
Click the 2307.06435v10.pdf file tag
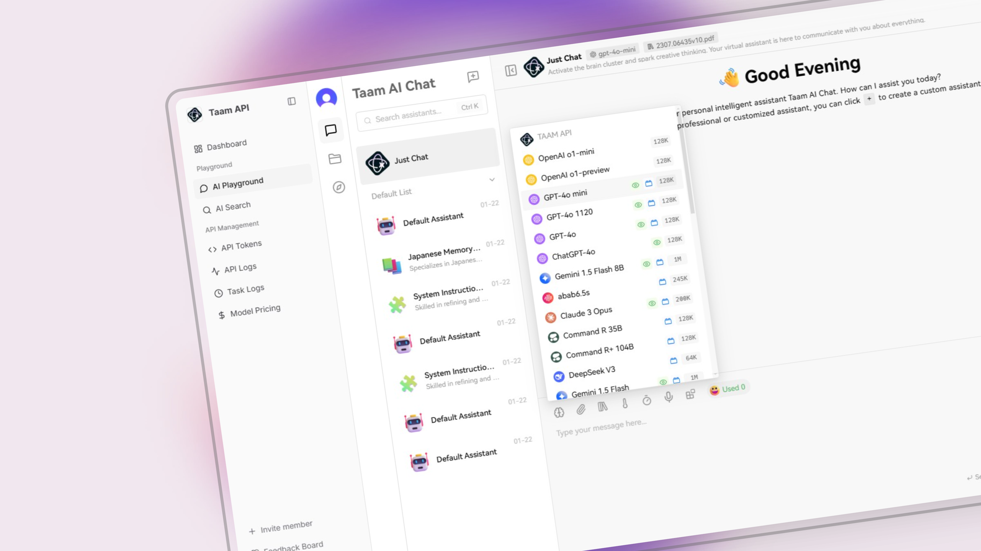(681, 42)
